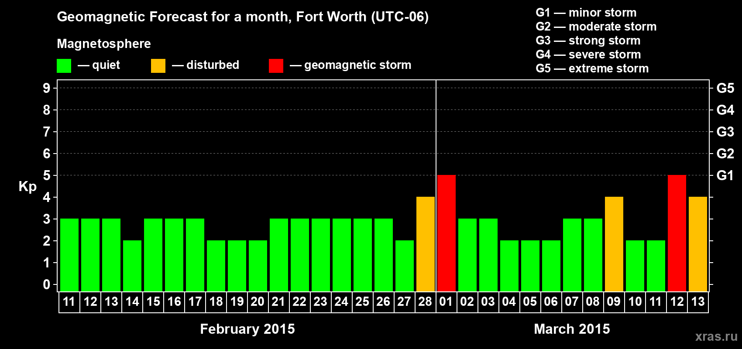Click the 'G3 — strong storm' legend line

[588, 41]
